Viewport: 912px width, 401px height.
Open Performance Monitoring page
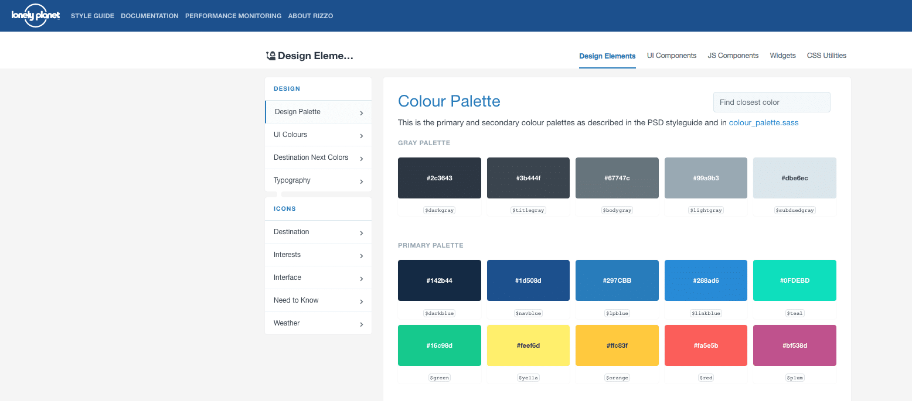pyautogui.click(x=233, y=16)
